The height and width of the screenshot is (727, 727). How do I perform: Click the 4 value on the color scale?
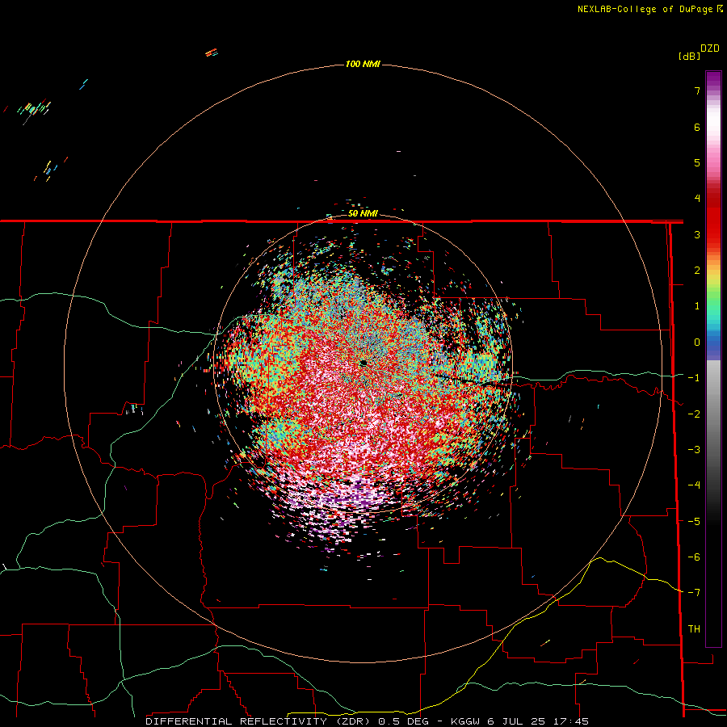[697, 199]
